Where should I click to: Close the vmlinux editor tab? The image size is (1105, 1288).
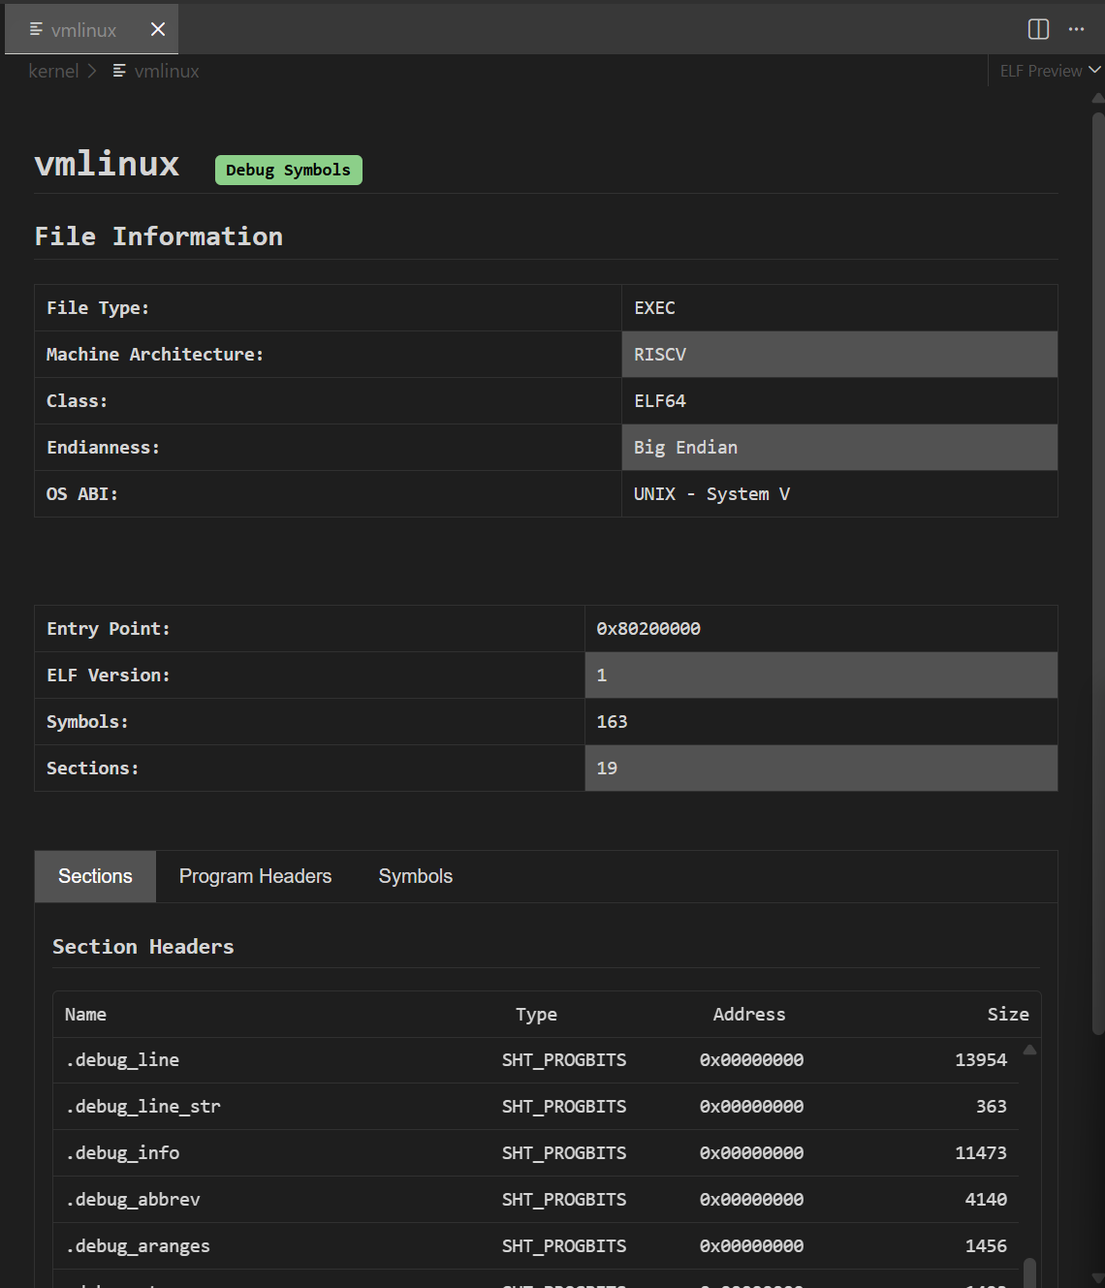tap(158, 29)
